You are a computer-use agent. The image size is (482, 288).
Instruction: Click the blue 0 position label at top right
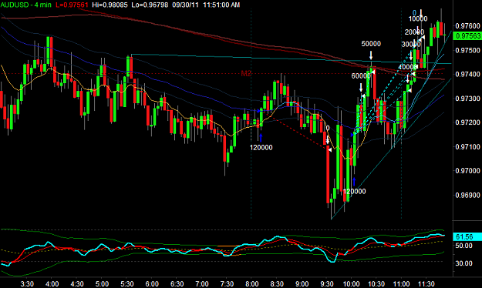tap(414, 13)
